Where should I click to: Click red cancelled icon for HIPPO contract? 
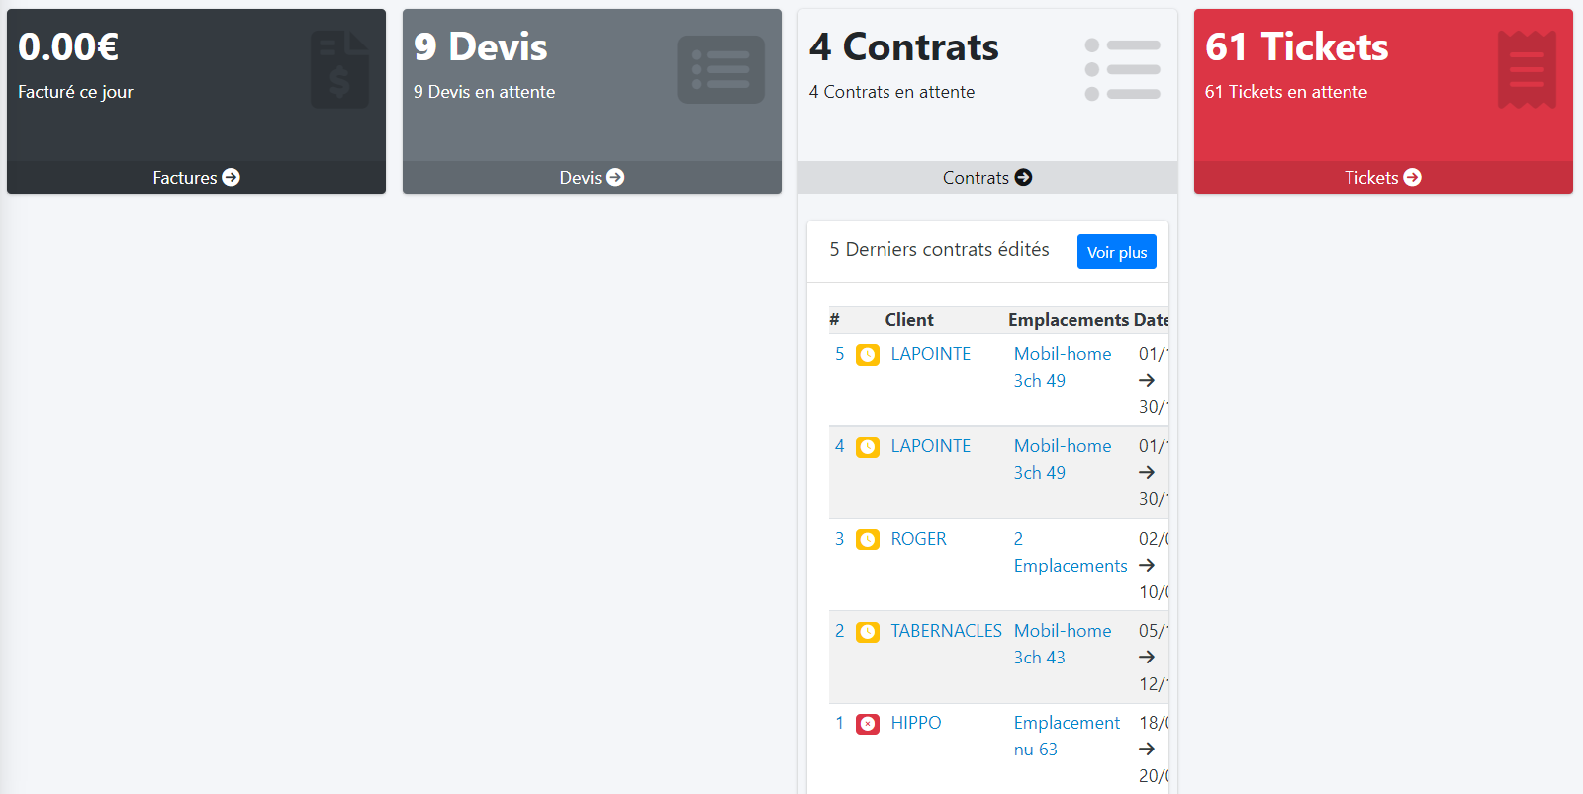click(x=868, y=724)
